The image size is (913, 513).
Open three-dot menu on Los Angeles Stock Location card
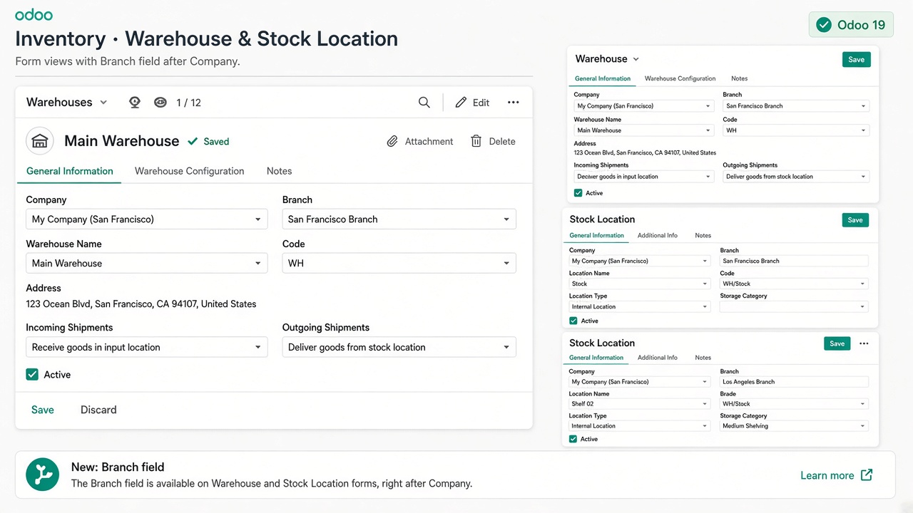(864, 343)
